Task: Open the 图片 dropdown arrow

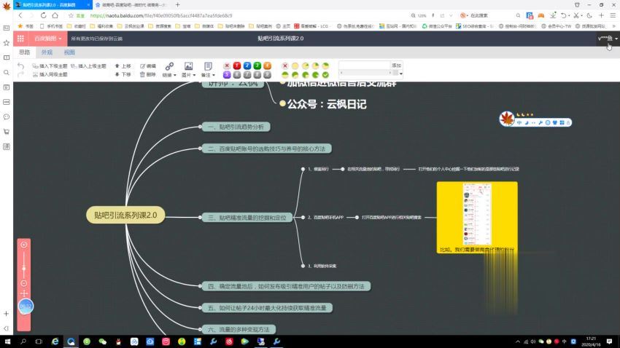Action: pos(194,75)
